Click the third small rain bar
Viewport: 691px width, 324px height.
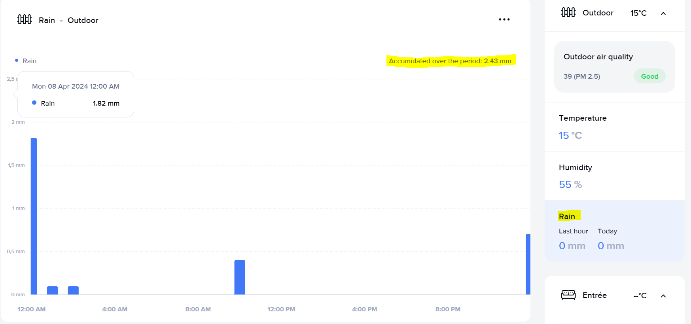point(73,290)
